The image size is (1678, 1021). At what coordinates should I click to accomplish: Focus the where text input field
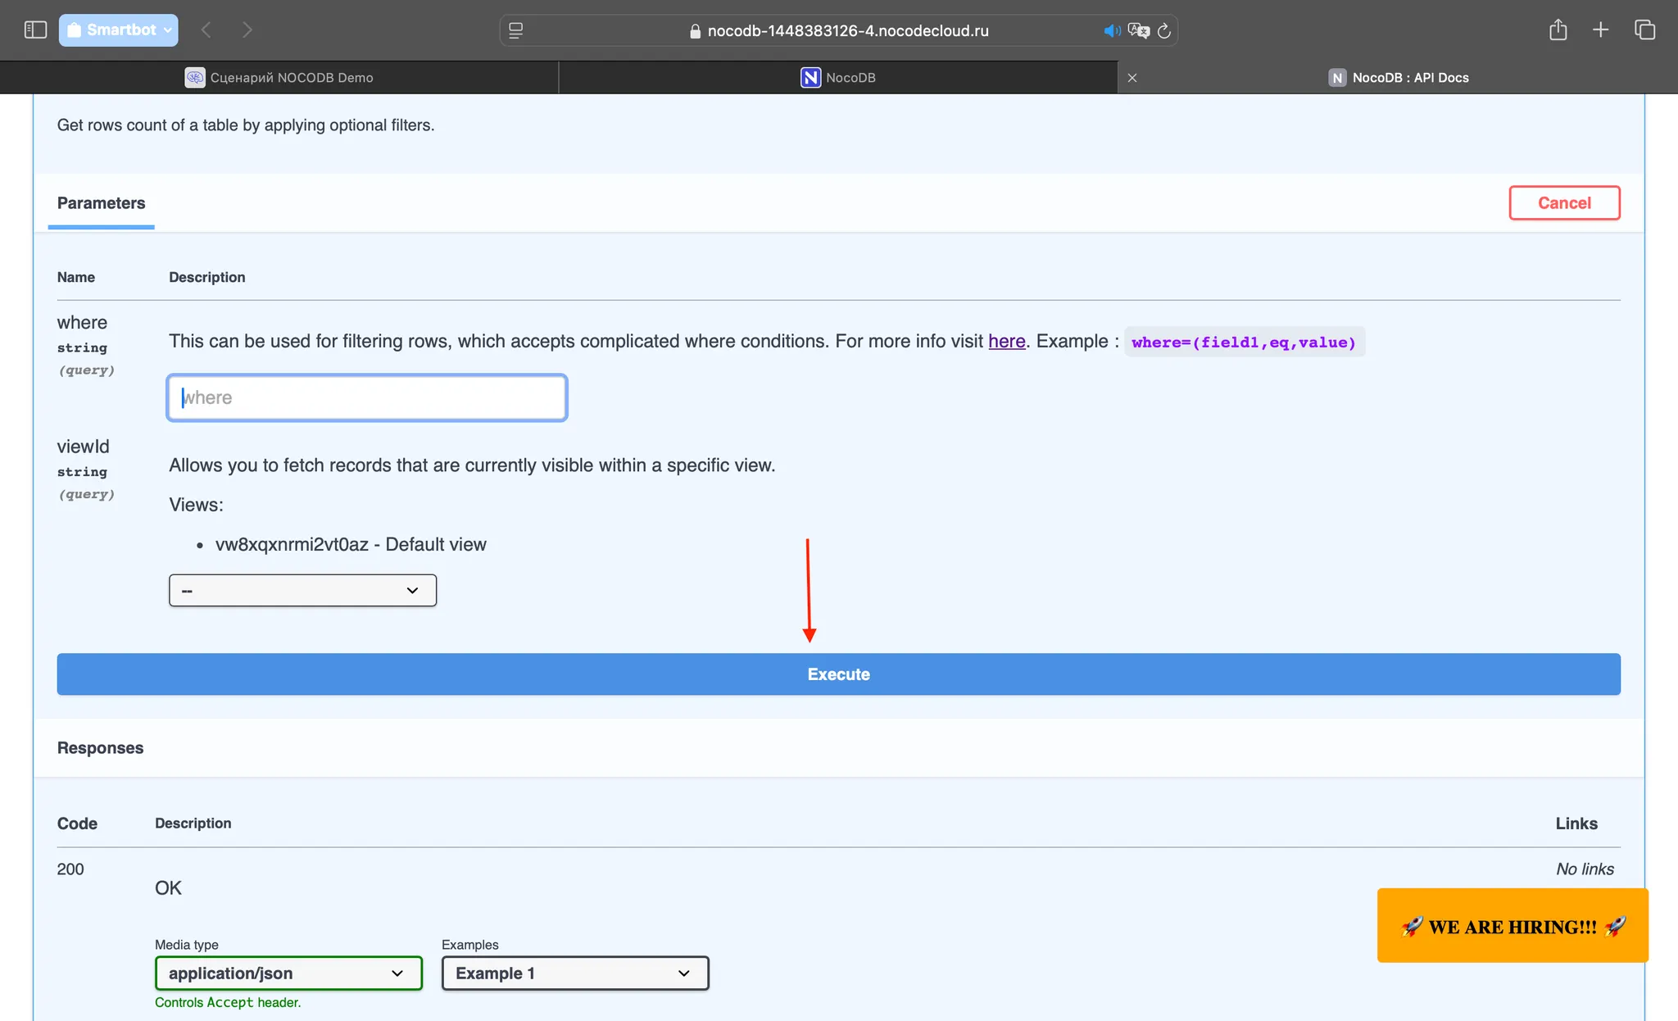(367, 397)
